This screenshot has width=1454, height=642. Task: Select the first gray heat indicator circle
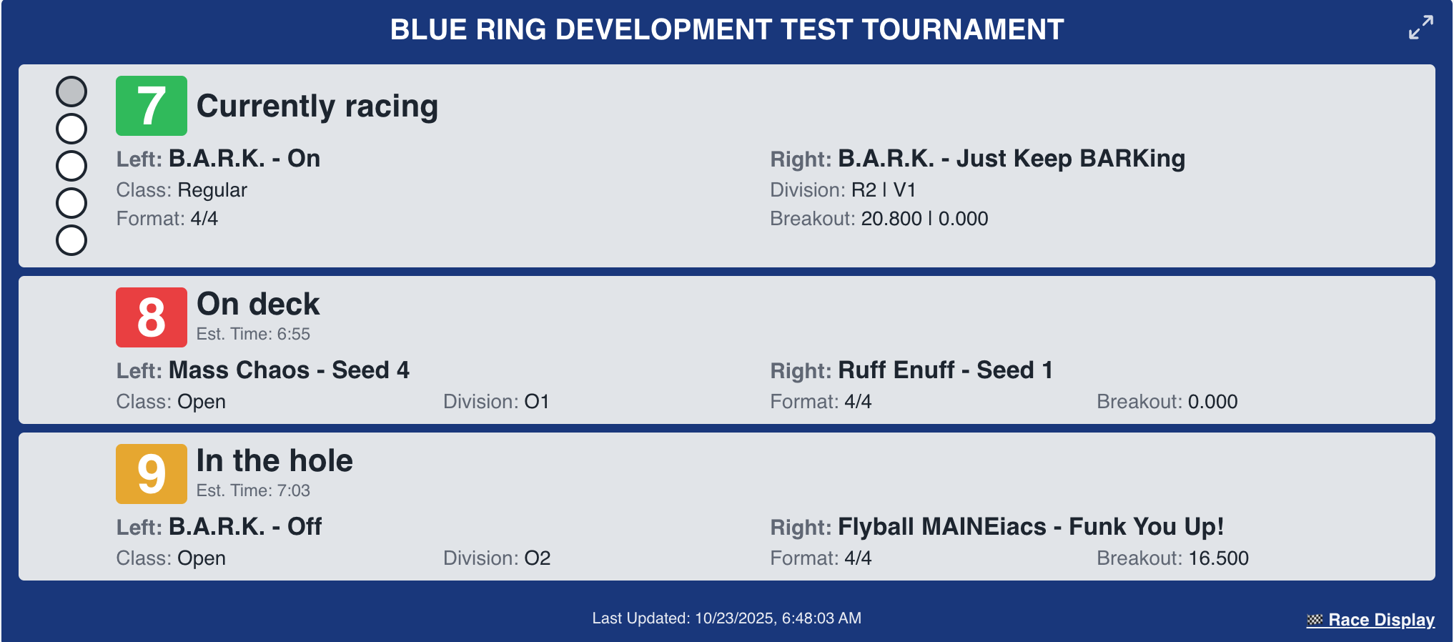click(71, 92)
